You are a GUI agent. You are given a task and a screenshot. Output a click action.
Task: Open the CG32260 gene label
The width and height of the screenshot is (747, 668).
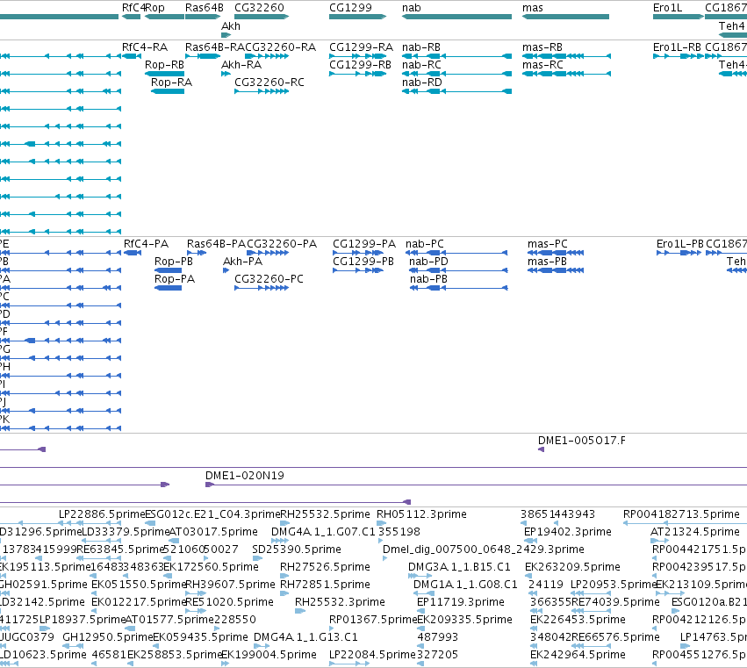[x=259, y=8]
